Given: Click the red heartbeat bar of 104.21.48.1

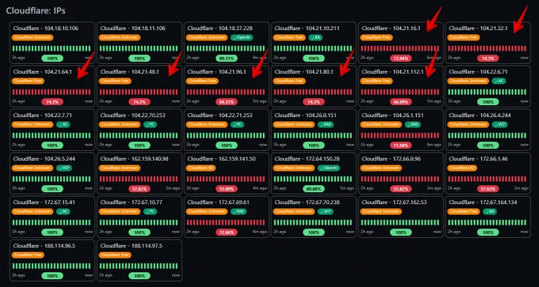Looking at the screenshot, I should click(x=139, y=92).
